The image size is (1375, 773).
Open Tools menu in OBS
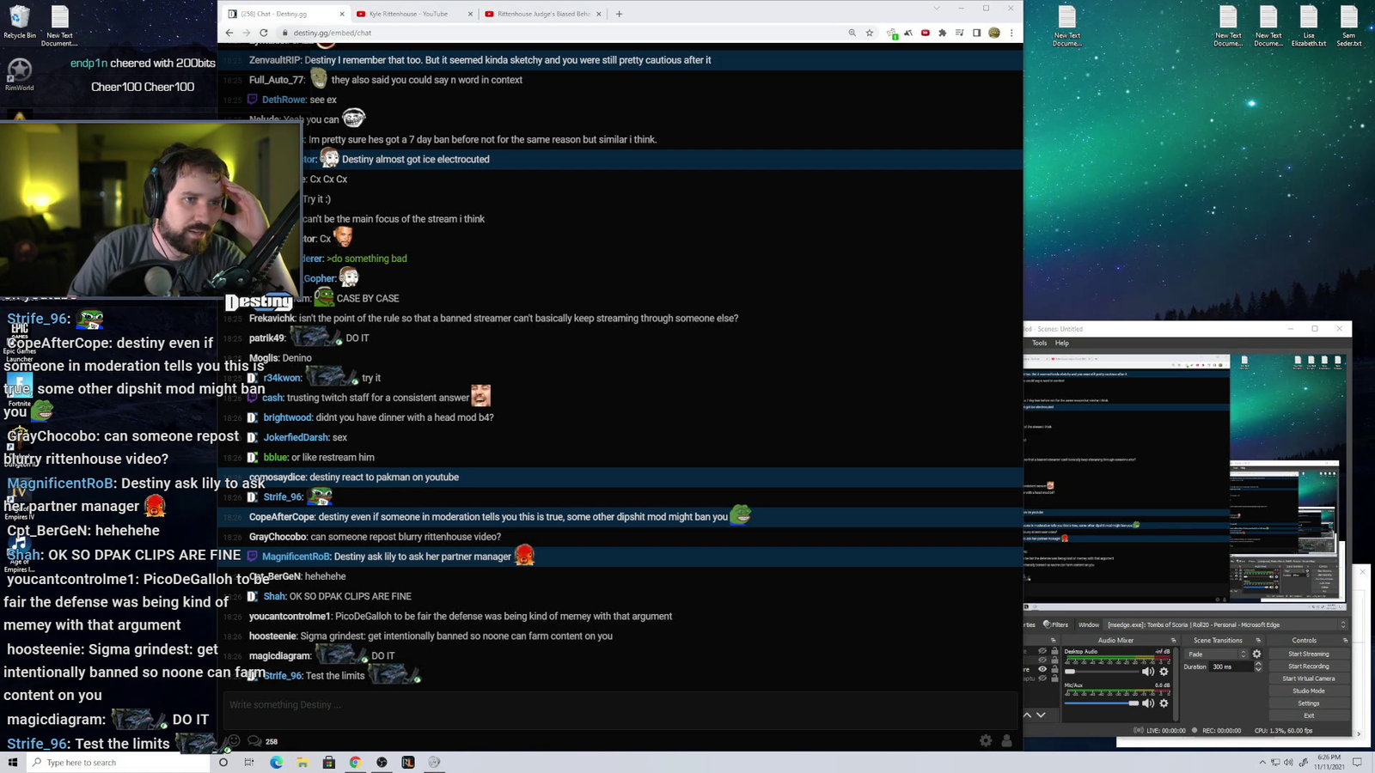click(x=1039, y=343)
